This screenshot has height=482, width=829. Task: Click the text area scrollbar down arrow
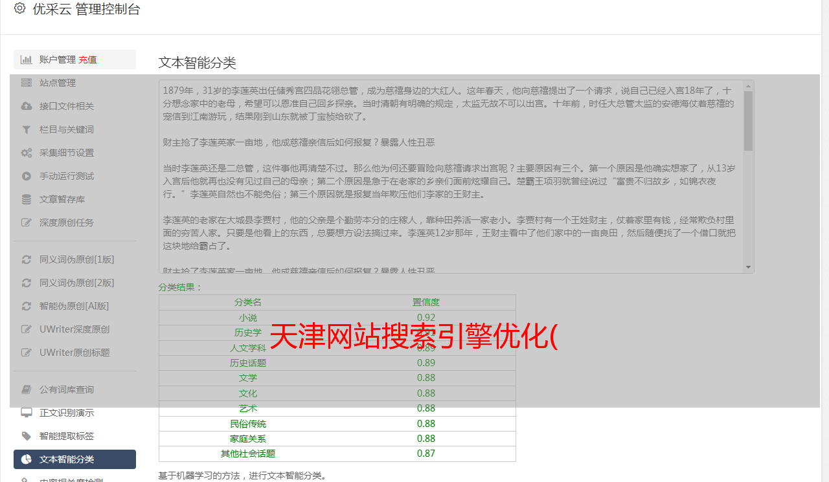click(x=749, y=267)
